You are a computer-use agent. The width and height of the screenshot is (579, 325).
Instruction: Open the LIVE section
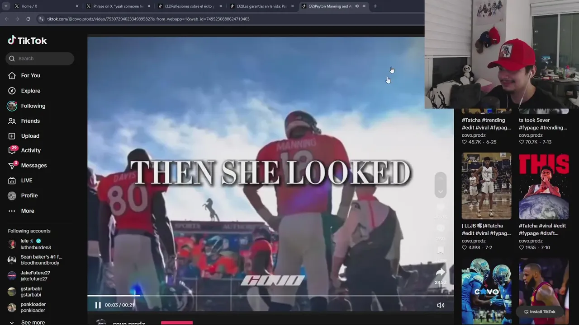pos(20,181)
